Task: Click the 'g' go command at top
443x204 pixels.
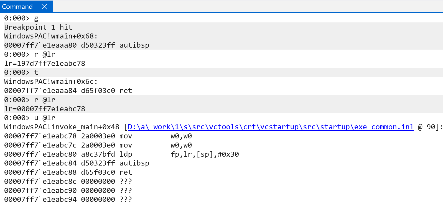Action: [36, 18]
